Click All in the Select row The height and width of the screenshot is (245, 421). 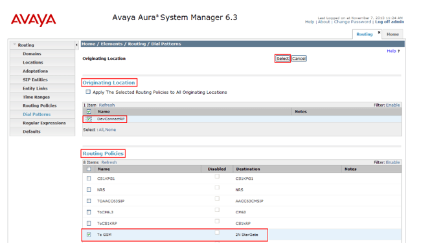pos(101,130)
